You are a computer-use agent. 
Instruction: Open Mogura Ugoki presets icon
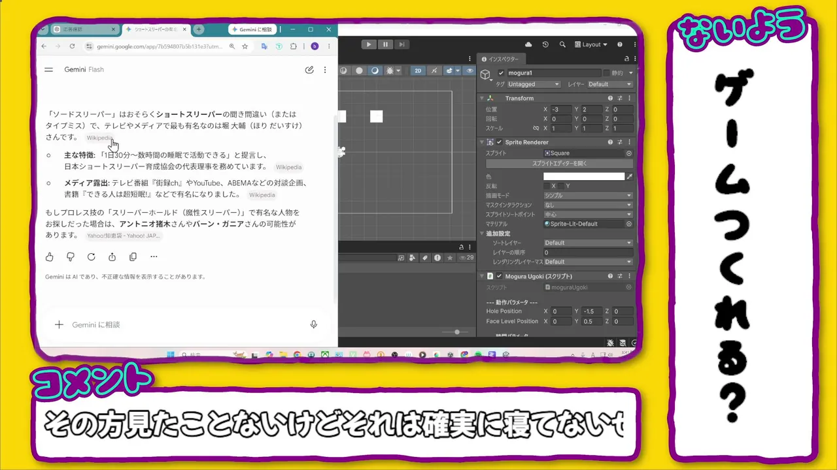(x=620, y=276)
